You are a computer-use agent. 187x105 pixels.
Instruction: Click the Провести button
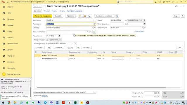(70, 16)
